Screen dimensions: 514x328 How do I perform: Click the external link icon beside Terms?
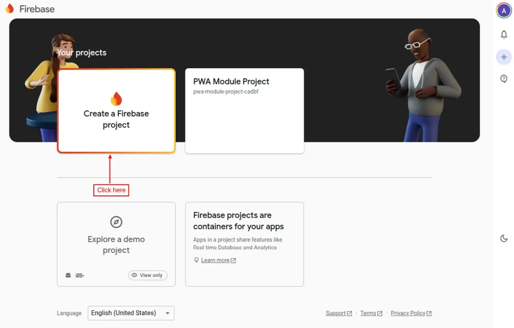coord(380,313)
